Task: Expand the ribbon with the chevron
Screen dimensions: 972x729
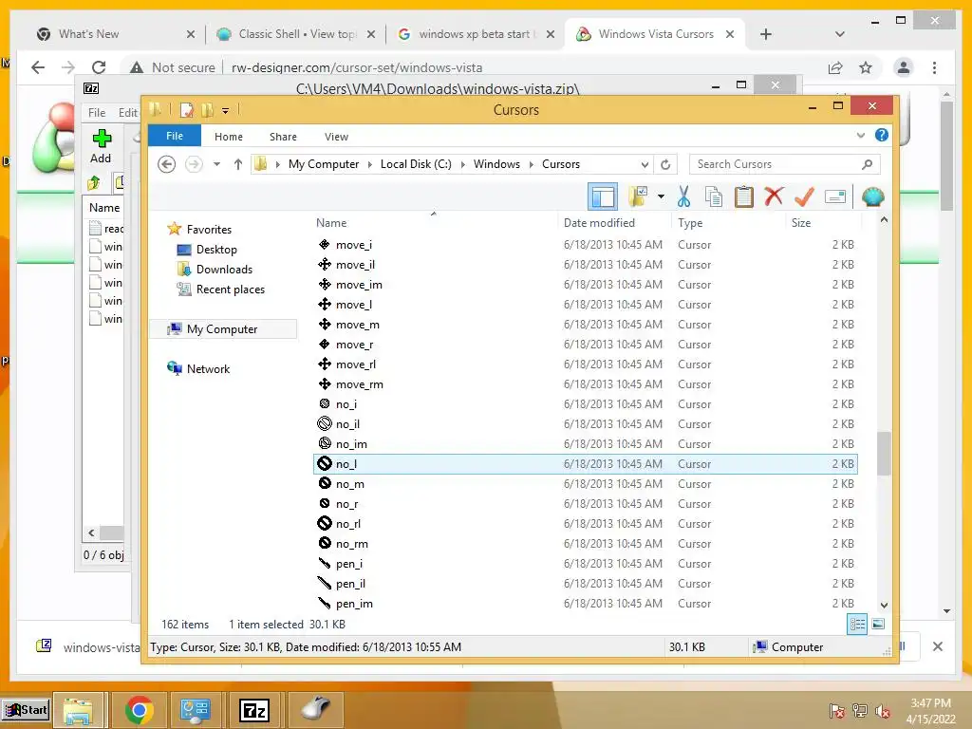Action: pos(860,135)
